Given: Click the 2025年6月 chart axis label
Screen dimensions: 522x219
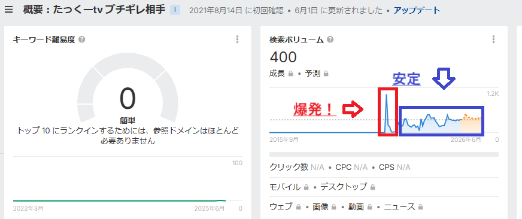Looking at the screenshot, I should point(210,209).
